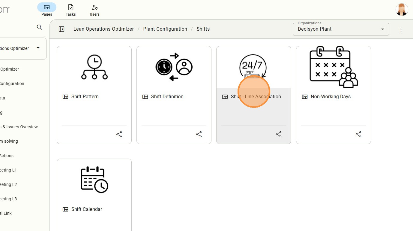The image size is (413, 231).
Task: Switch to the Tasks tab
Action: coord(71,10)
